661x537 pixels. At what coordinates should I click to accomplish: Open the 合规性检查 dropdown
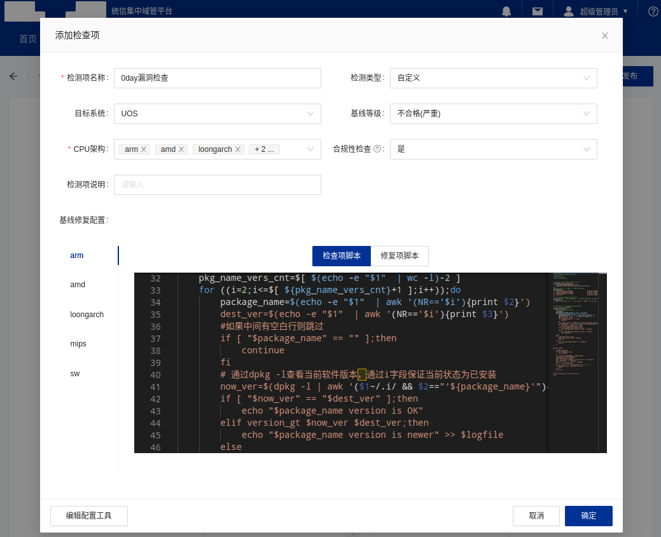coord(493,149)
